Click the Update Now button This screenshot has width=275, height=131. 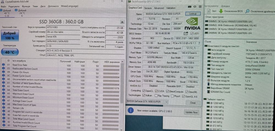click(191, 112)
